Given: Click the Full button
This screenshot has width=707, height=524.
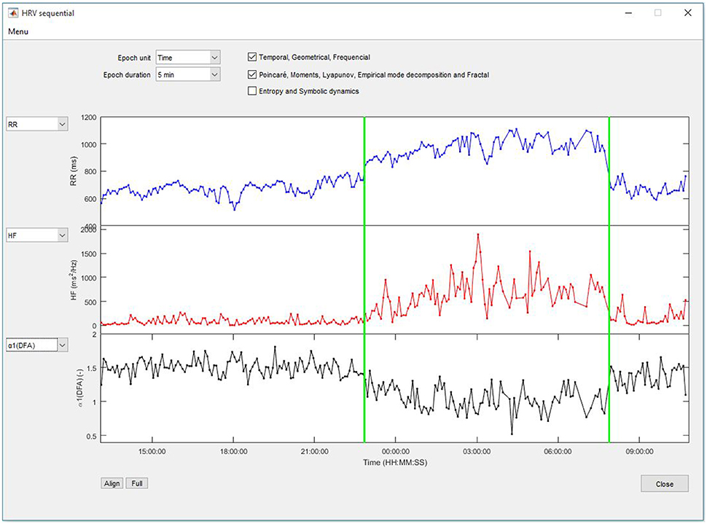Looking at the screenshot, I should 136,483.
